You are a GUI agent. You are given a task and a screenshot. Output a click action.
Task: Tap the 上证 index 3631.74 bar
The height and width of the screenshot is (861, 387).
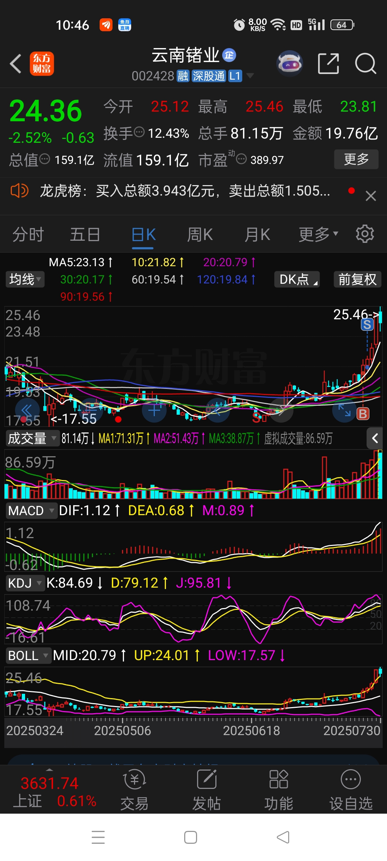(x=54, y=792)
